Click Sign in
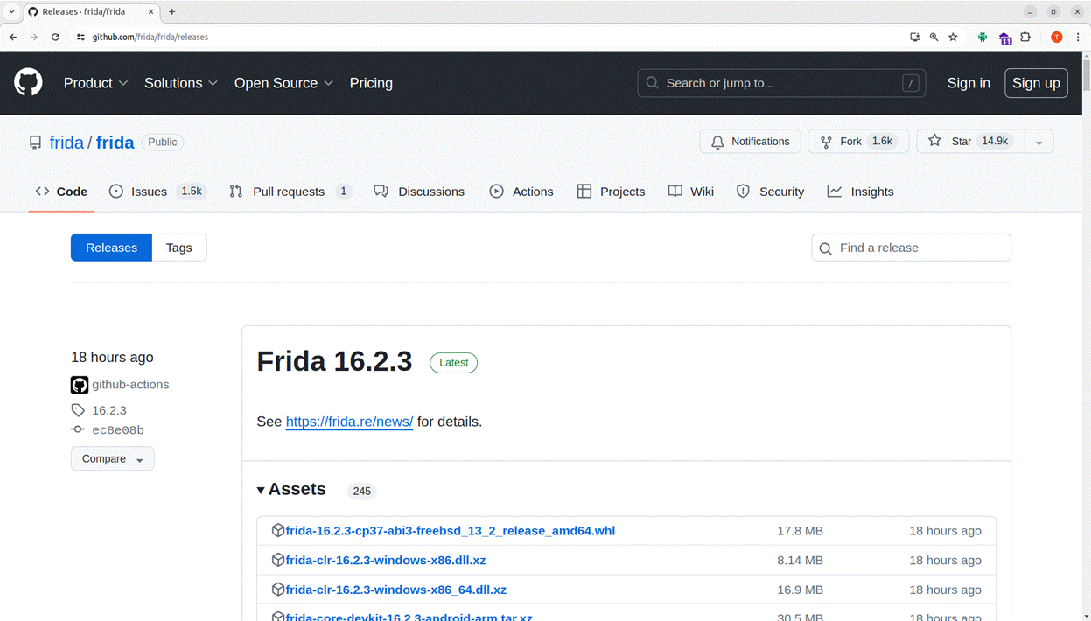The width and height of the screenshot is (1091, 621). pos(969,83)
